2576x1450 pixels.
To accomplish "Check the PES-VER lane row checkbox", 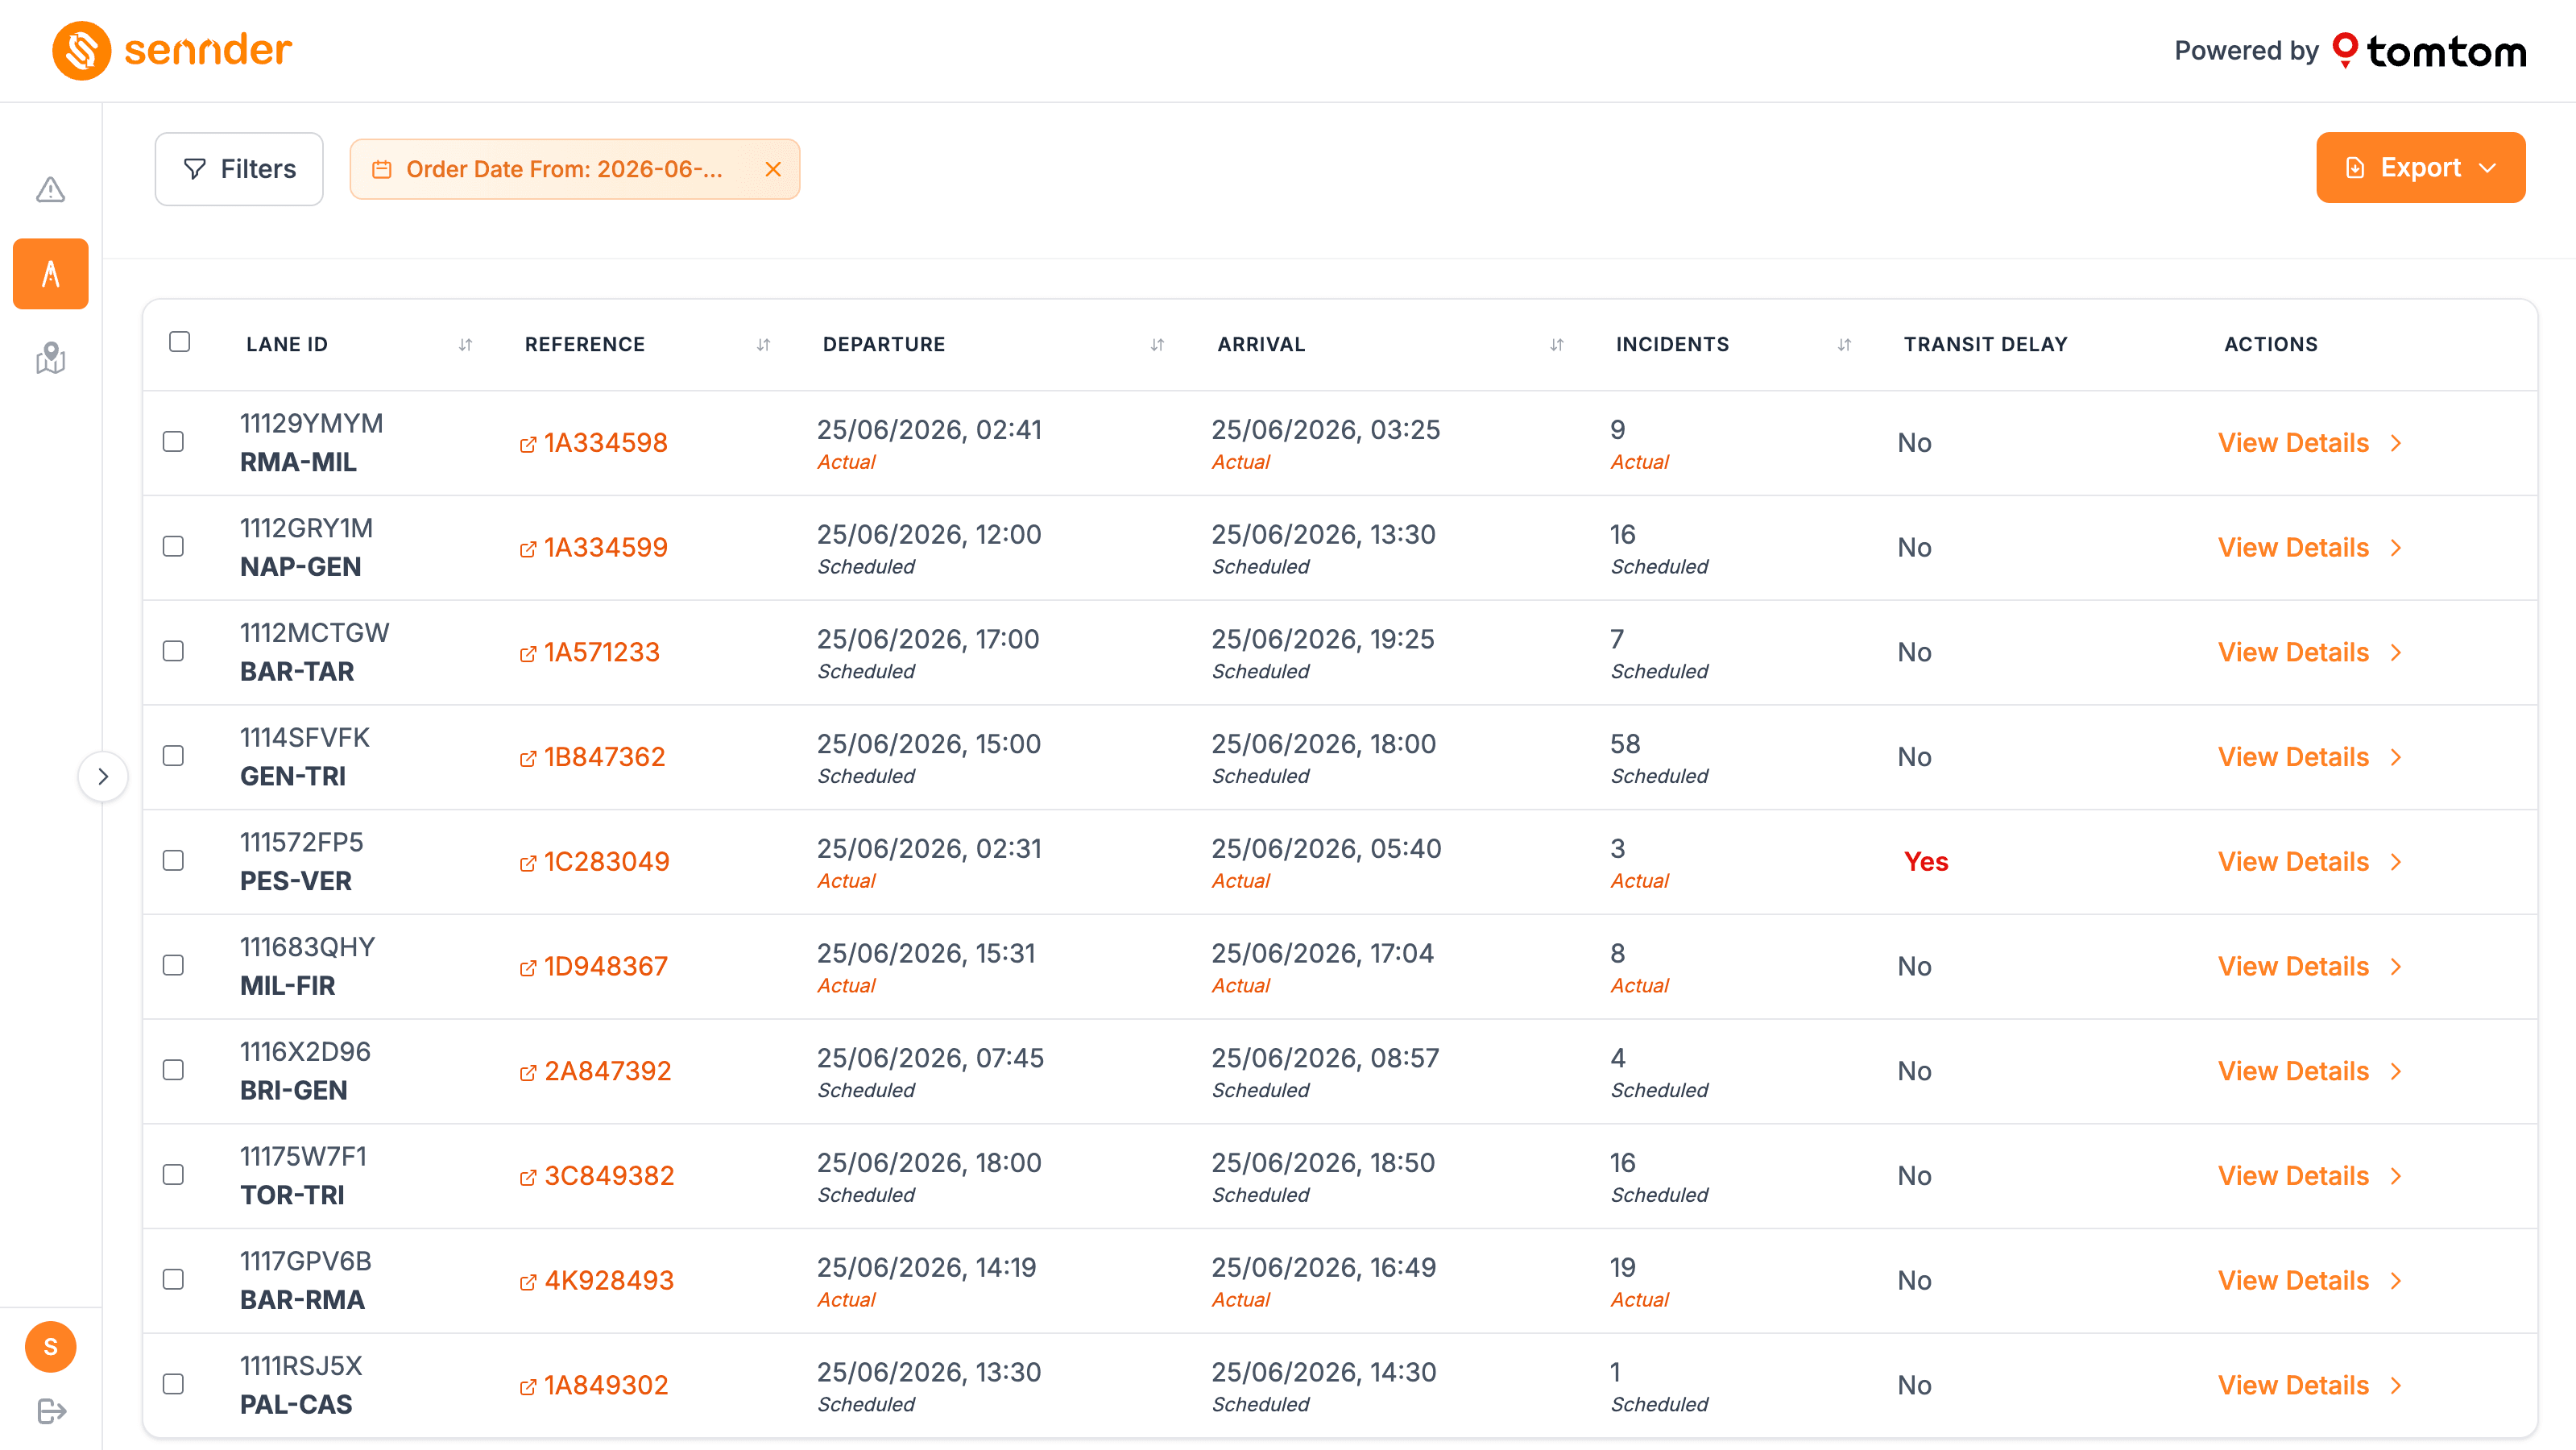I will (174, 860).
